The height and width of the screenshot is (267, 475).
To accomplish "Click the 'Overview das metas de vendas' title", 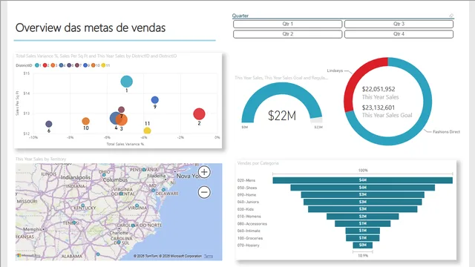I will (x=91, y=28).
